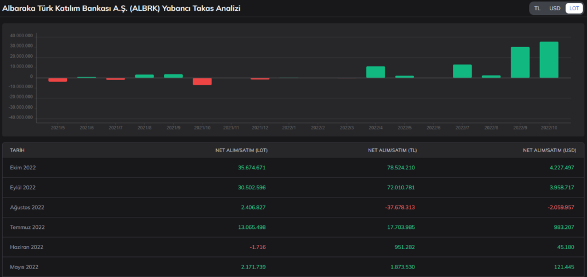Click the green bar for 2022/10

point(549,60)
